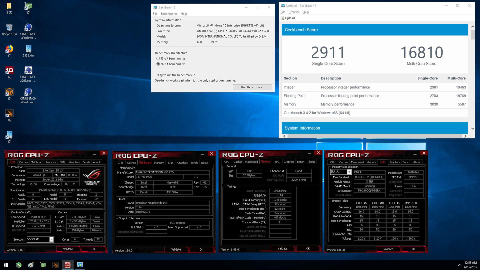
Task: Click the Core Speed 2781.8 MHz field
Action: click(x=39, y=217)
